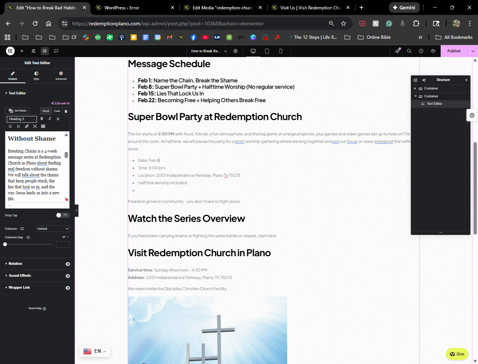478x364 pixels.
Task: Switch to the Advanced tab
Action: pyautogui.click(x=61, y=75)
